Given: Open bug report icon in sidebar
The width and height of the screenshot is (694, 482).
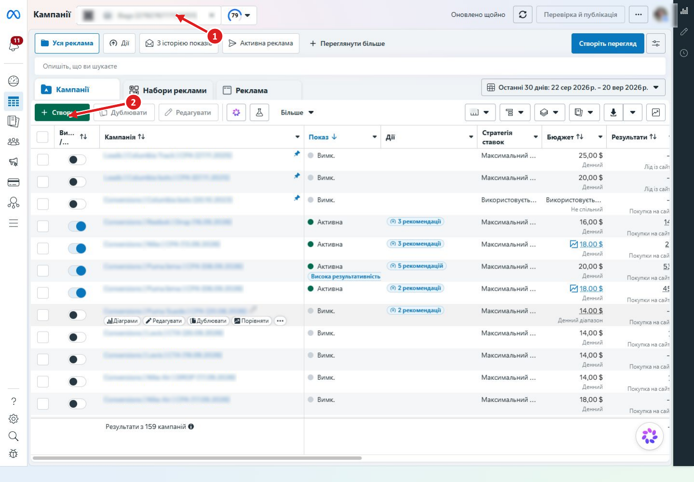Looking at the screenshot, I should (x=13, y=454).
